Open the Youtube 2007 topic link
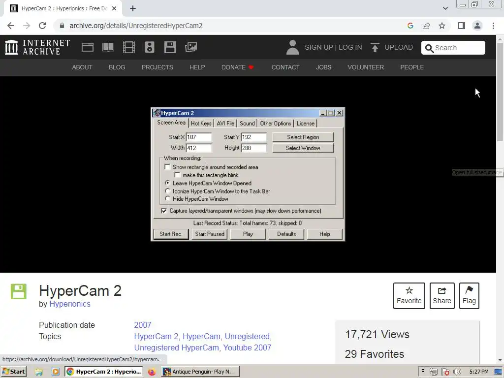504x378 pixels. pos(247,348)
